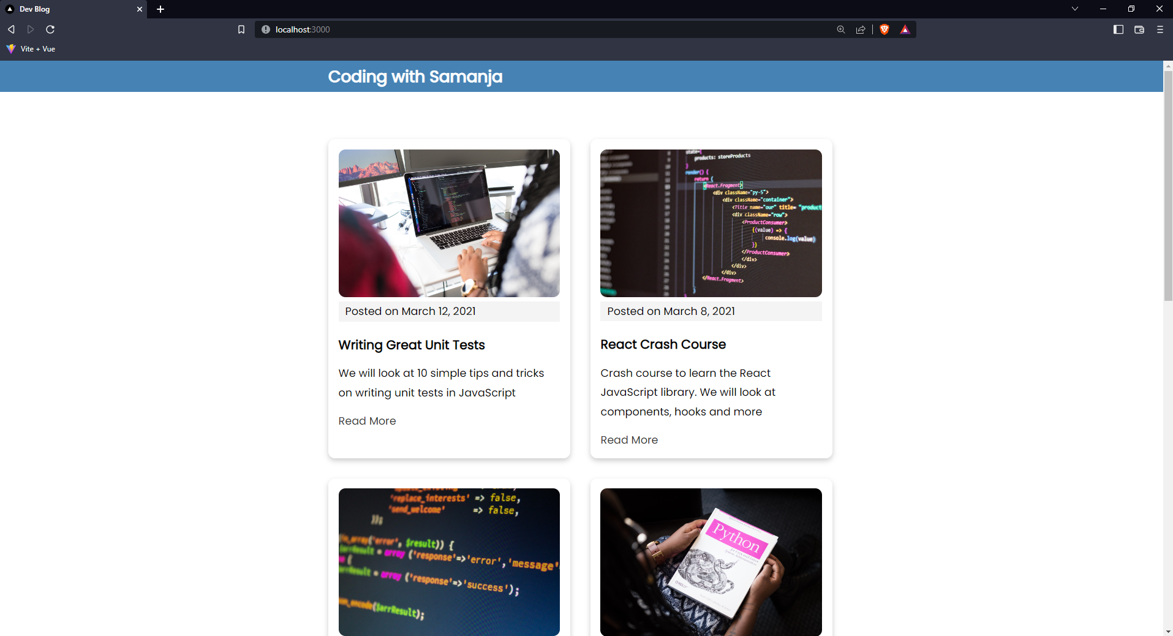
Task: Open the Brave Wallet icon
Action: (x=1139, y=29)
